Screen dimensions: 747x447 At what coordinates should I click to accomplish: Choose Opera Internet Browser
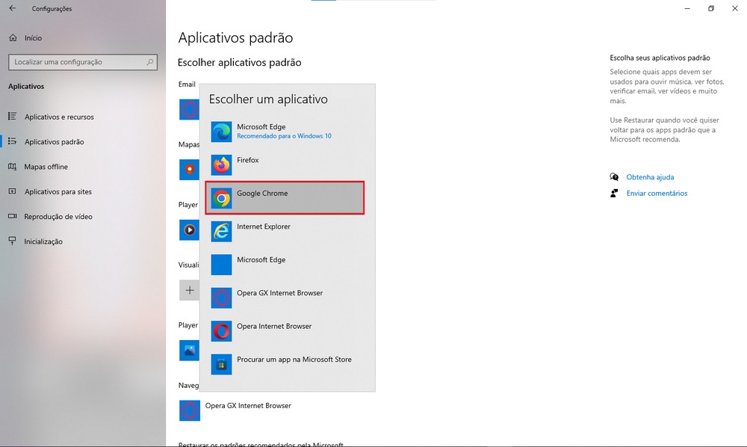285,331
